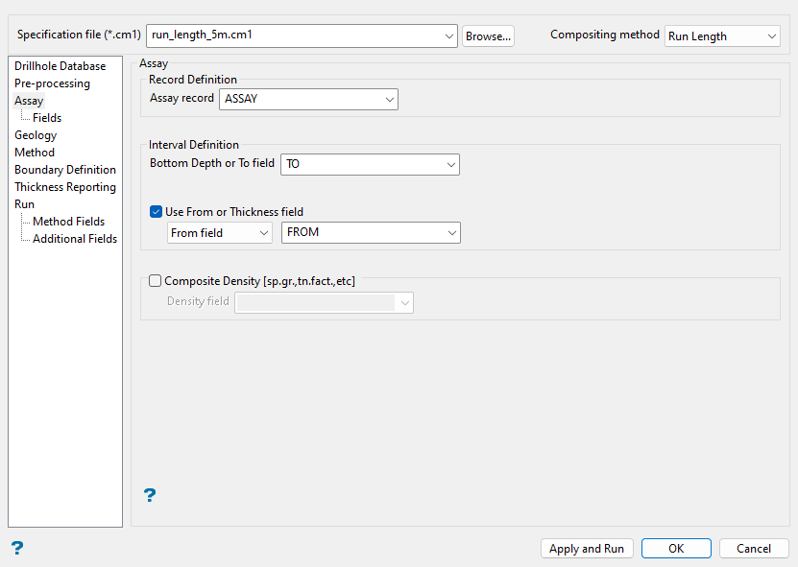
Task: Select Drillhole Database in the tree
Action: coord(60,66)
